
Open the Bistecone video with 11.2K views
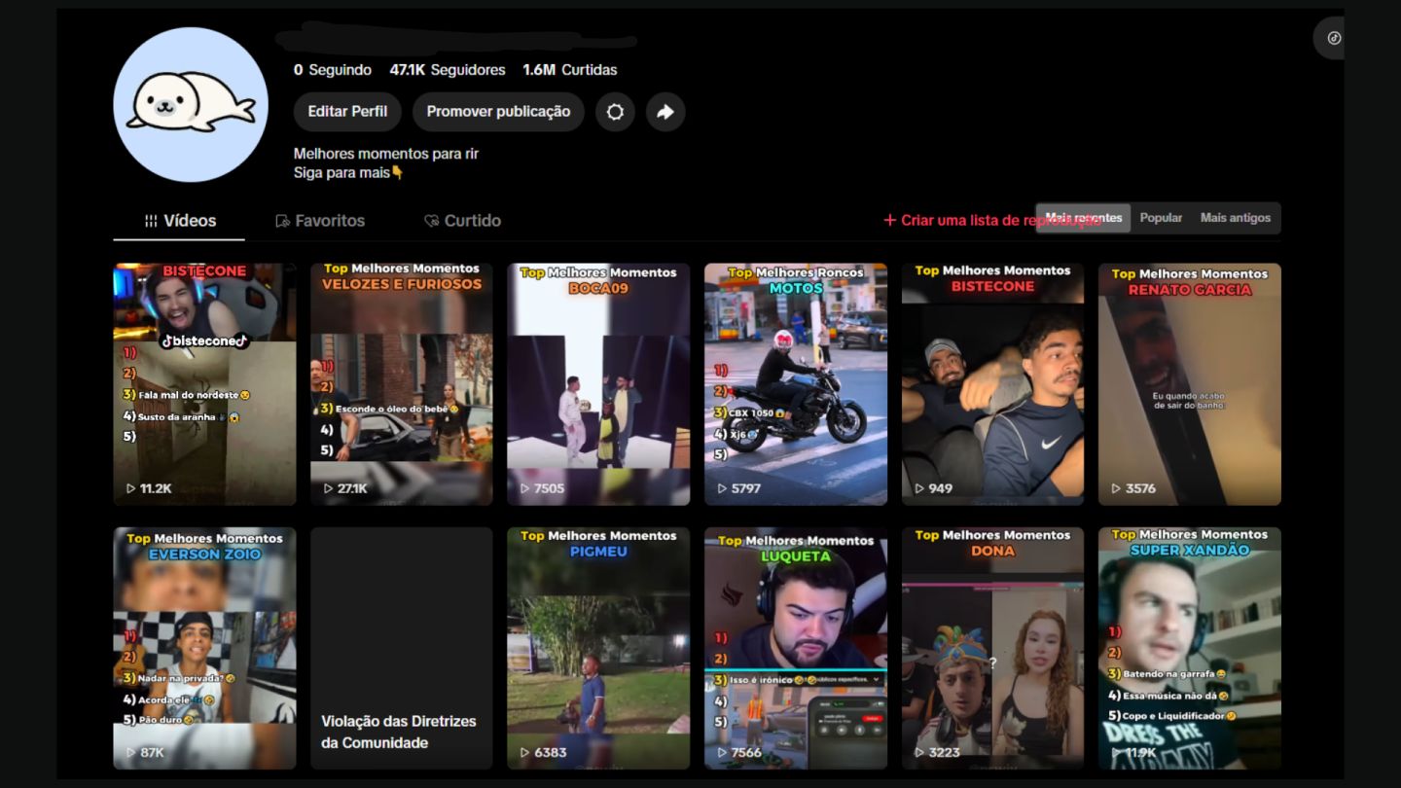204,384
